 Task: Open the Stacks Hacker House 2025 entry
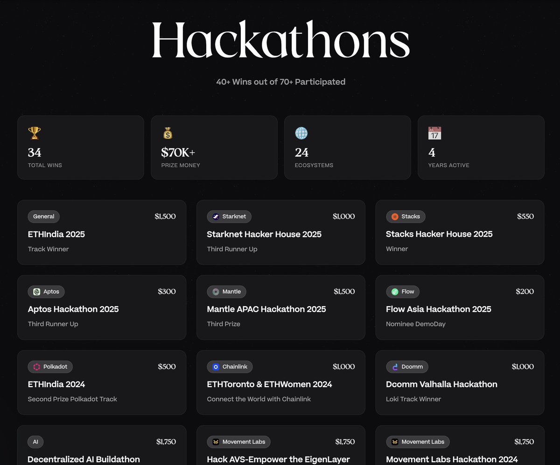(459, 232)
